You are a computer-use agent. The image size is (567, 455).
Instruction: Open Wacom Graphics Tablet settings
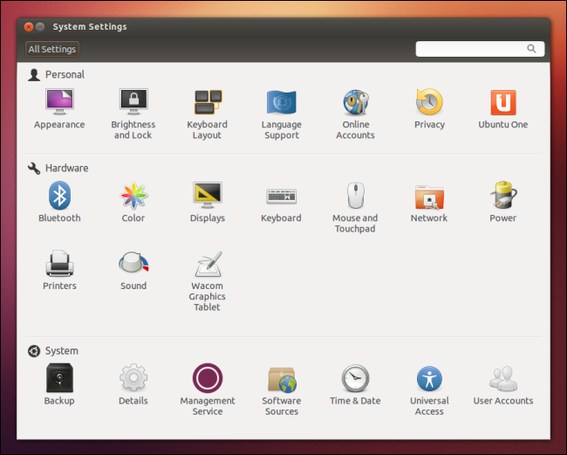208,281
